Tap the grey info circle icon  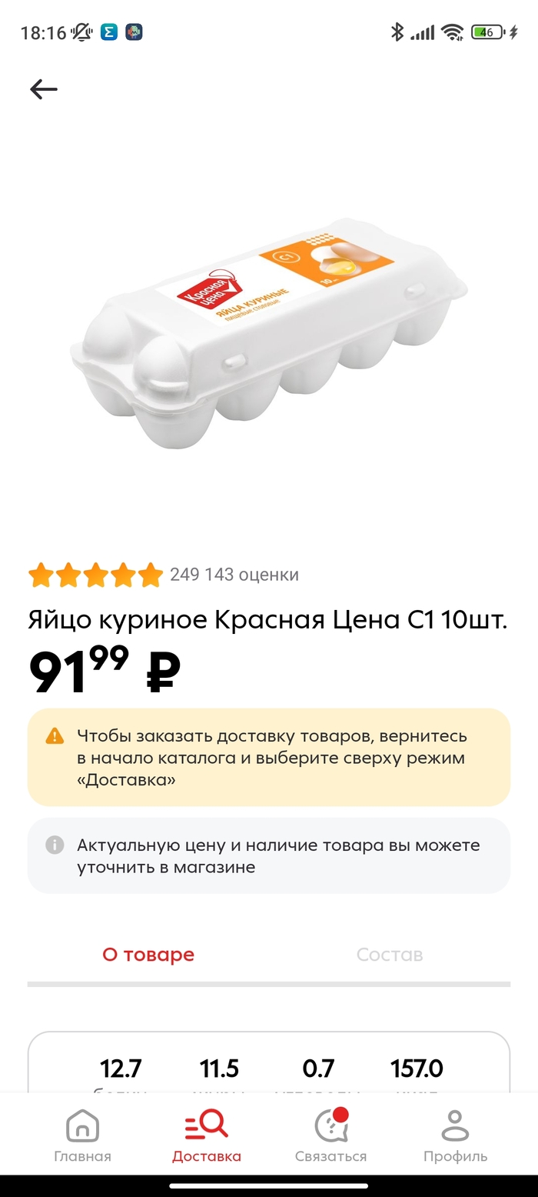click(55, 845)
